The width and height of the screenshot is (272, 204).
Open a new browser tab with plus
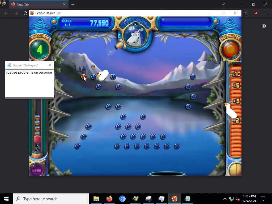click(x=73, y=5)
